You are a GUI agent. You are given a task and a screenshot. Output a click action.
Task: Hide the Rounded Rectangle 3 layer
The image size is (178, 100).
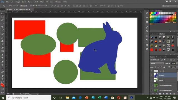point(152,85)
